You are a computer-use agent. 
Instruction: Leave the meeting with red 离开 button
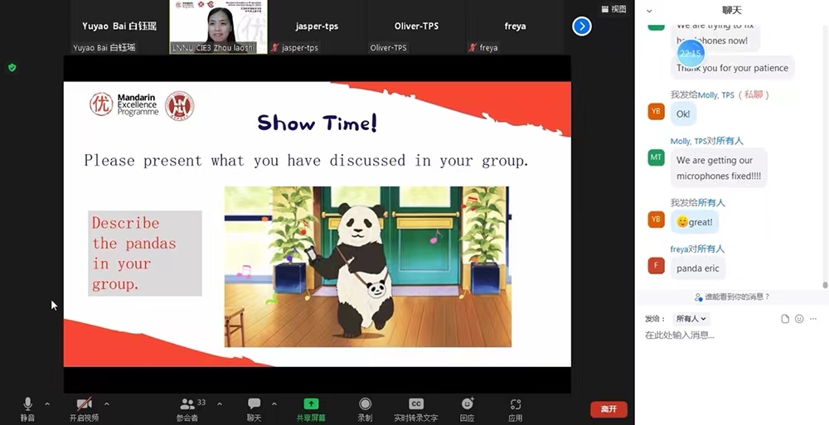(608, 409)
